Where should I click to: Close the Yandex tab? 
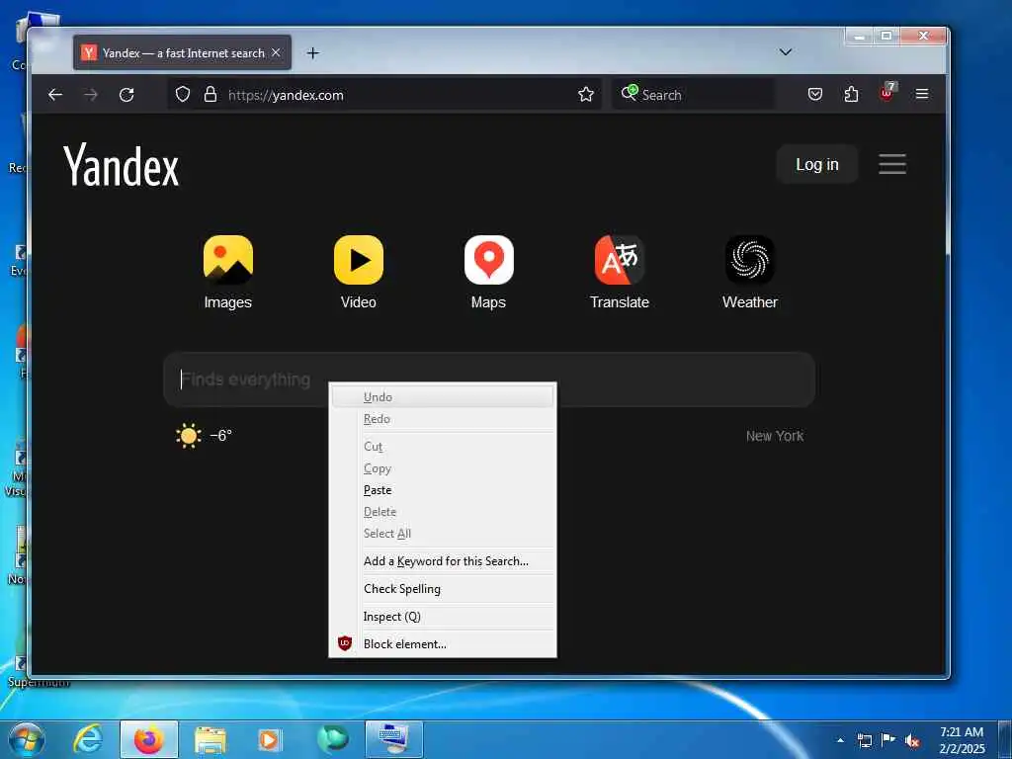277,52
